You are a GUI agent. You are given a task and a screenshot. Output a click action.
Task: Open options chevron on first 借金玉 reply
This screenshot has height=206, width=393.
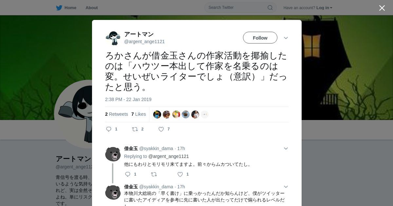[x=286, y=148]
